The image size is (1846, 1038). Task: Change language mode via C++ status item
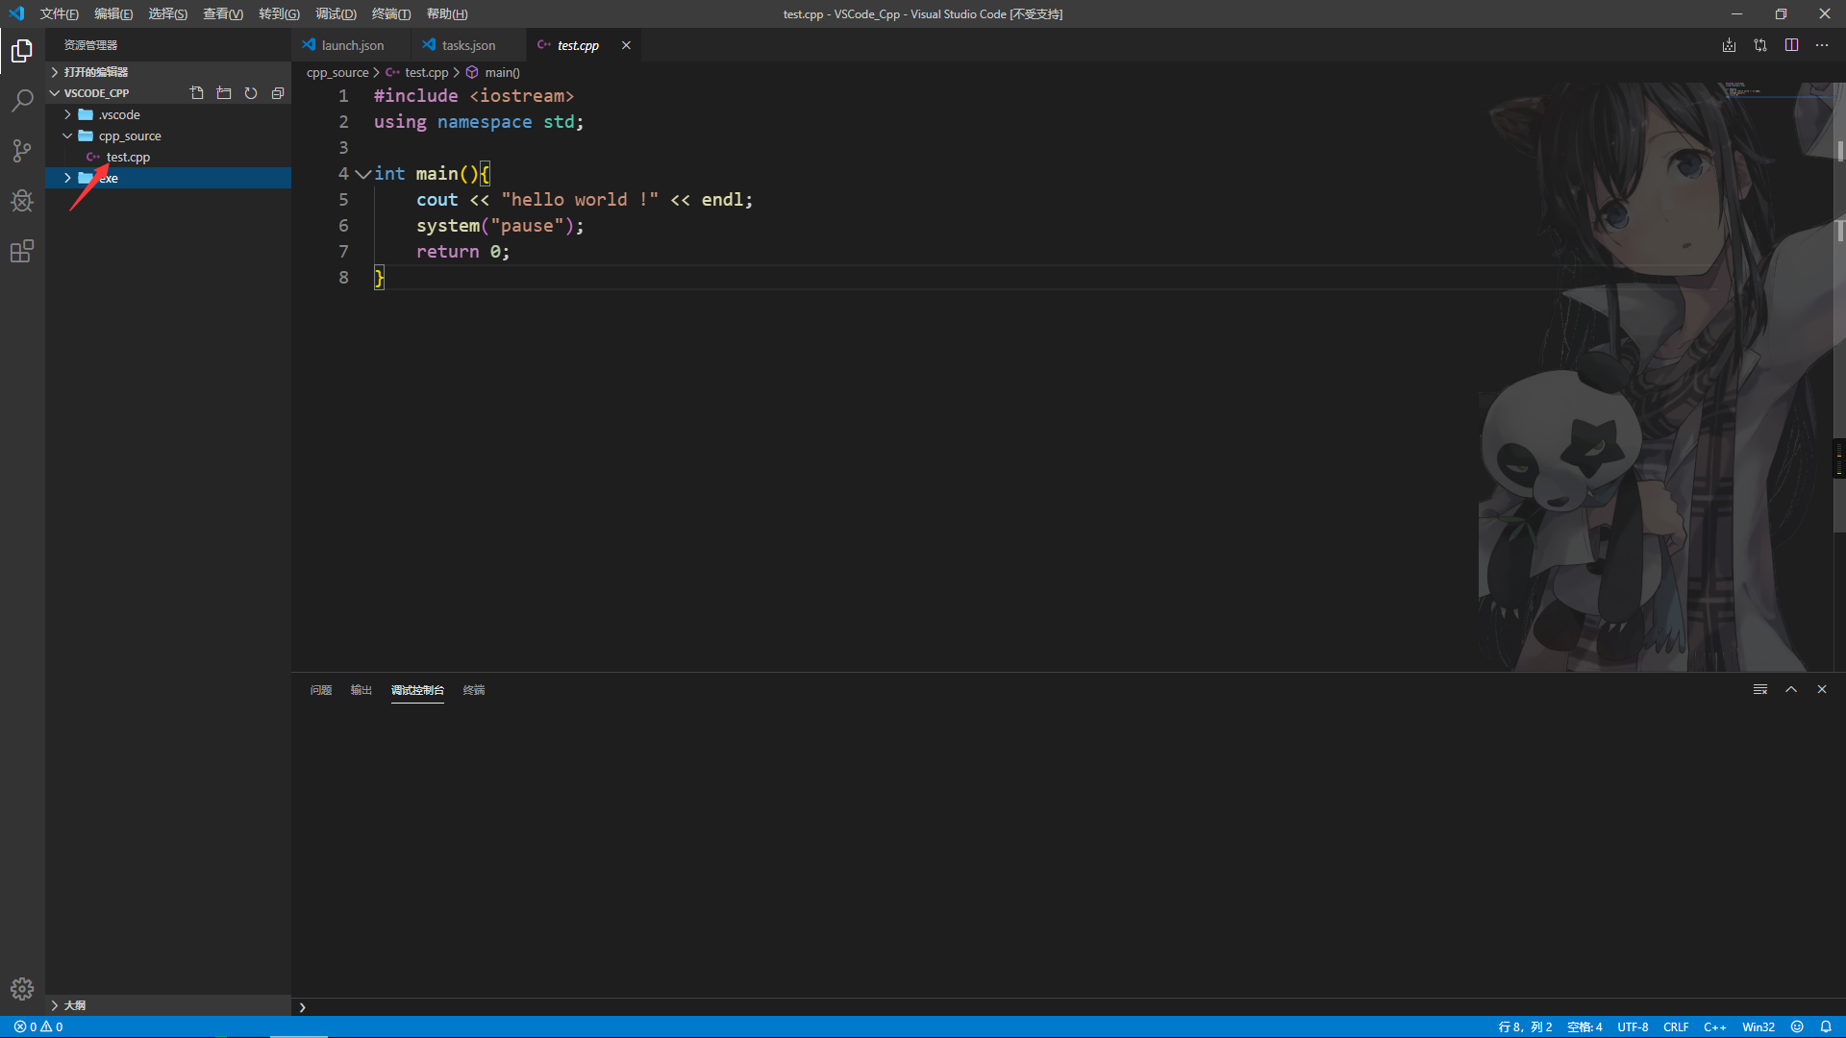1715,1026
